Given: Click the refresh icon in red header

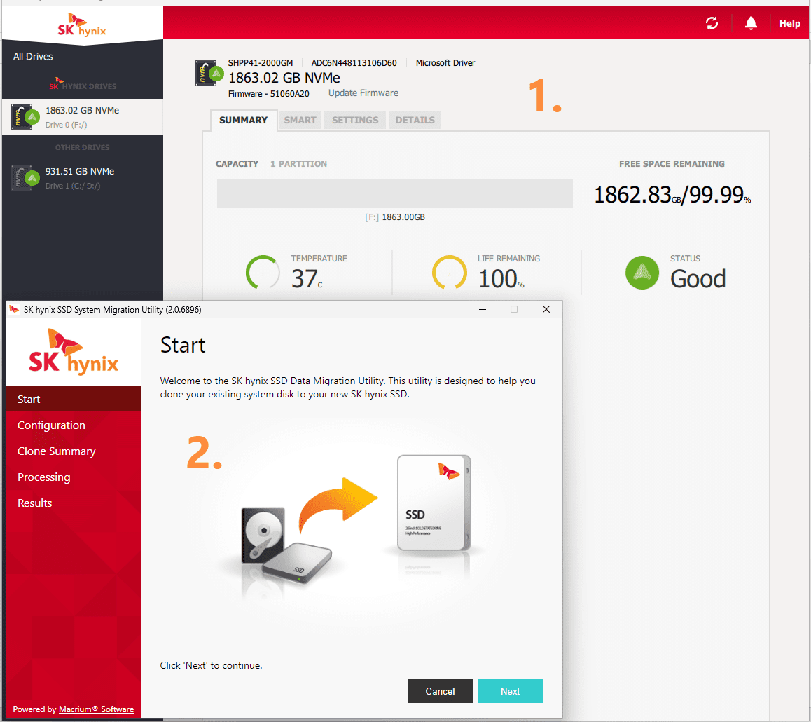Looking at the screenshot, I should tap(712, 23).
